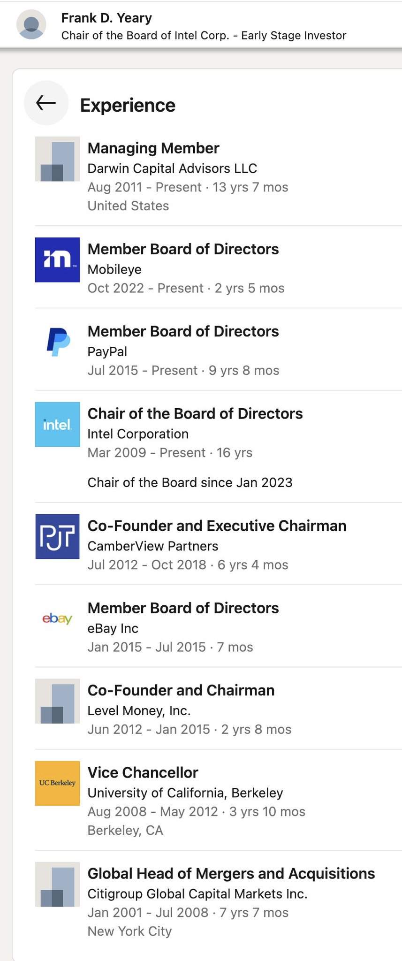Open the Chair of the Board of Directors entry
Screen dimensions: 402x961
click(x=195, y=413)
